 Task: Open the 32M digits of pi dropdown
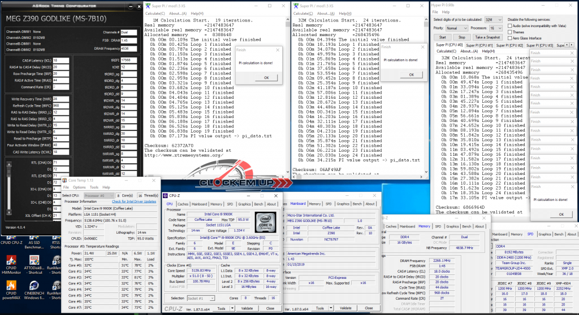(x=493, y=20)
